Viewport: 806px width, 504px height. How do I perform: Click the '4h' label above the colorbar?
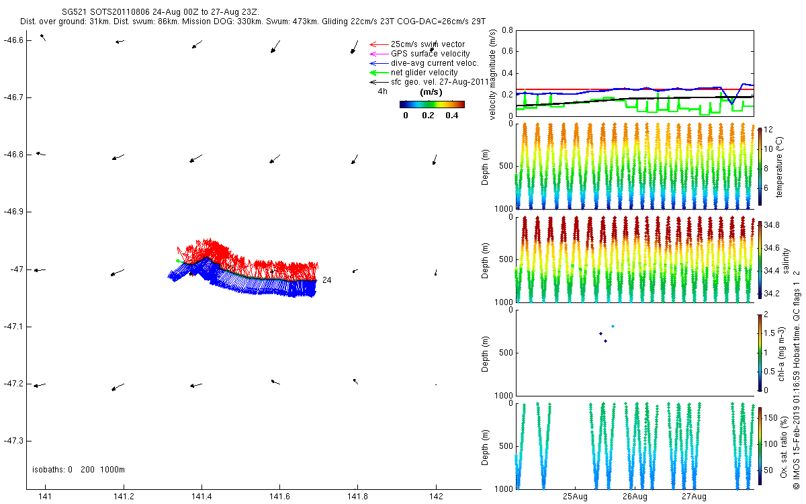[382, 91]
